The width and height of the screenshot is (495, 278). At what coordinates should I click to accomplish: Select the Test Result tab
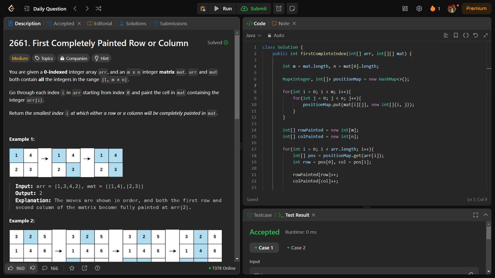[294, 215]
